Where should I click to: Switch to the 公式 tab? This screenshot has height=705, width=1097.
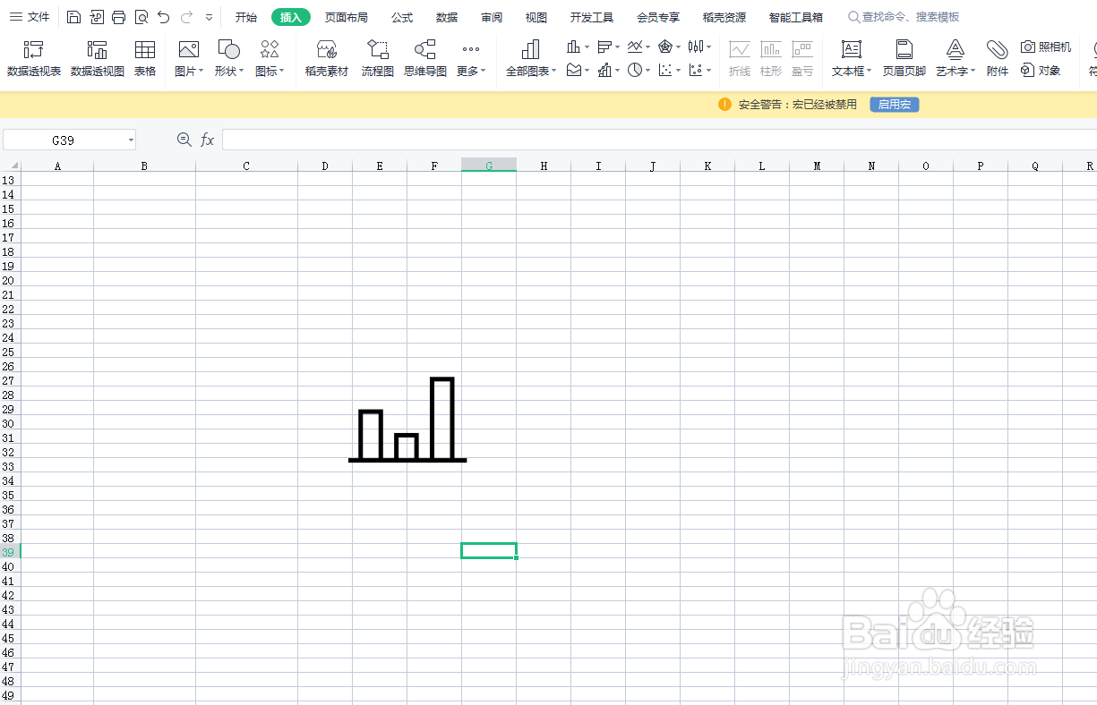click(x=402, y=17)
